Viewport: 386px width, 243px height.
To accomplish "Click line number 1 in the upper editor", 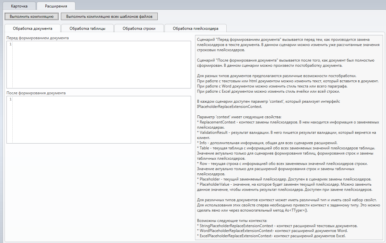I will coord(10,44).
